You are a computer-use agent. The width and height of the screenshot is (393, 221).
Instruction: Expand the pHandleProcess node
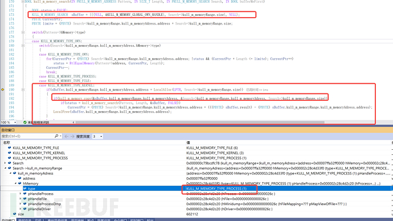21,194
